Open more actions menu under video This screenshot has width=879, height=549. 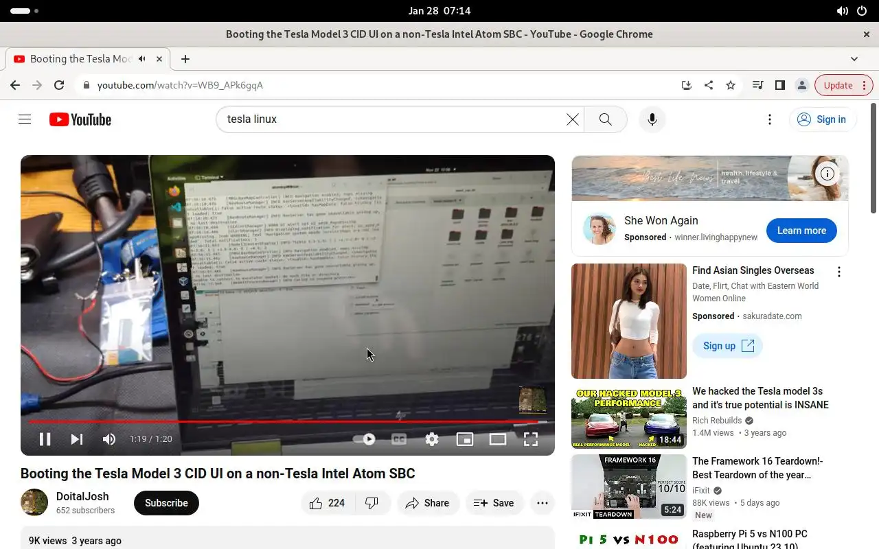543,503
